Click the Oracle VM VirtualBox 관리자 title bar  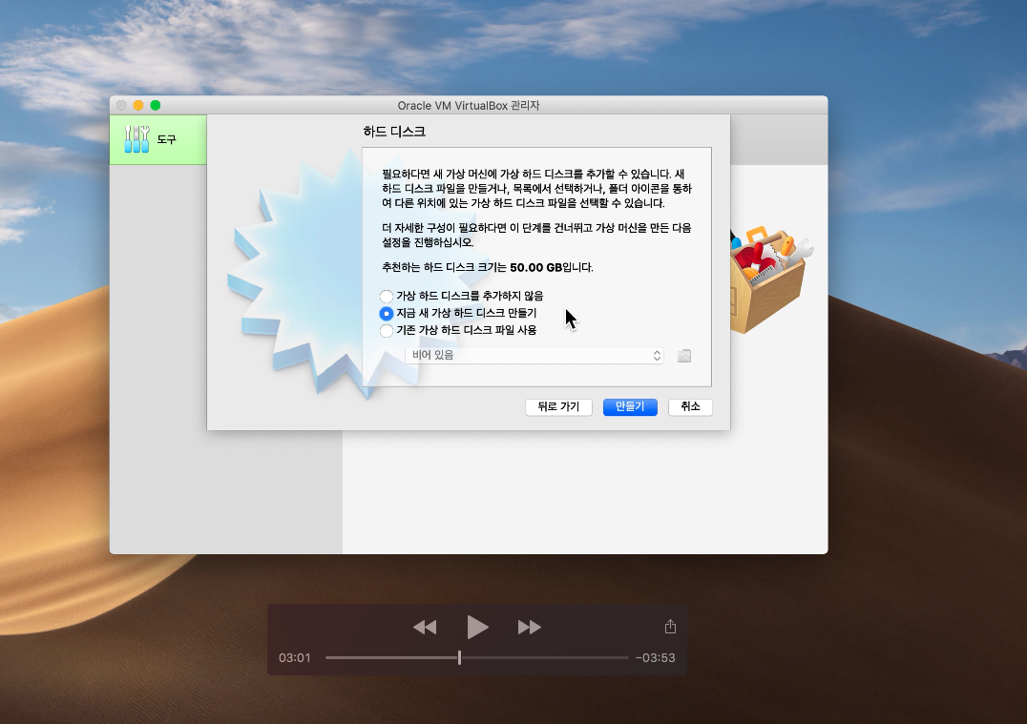tap(469, 105)
